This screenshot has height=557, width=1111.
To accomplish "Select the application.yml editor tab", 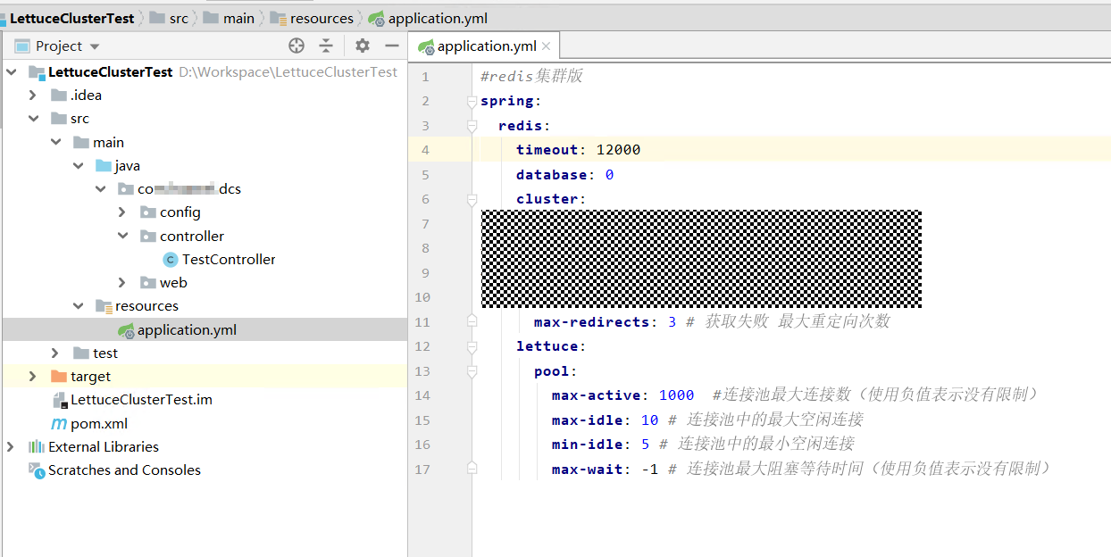I will click(486, 46).
